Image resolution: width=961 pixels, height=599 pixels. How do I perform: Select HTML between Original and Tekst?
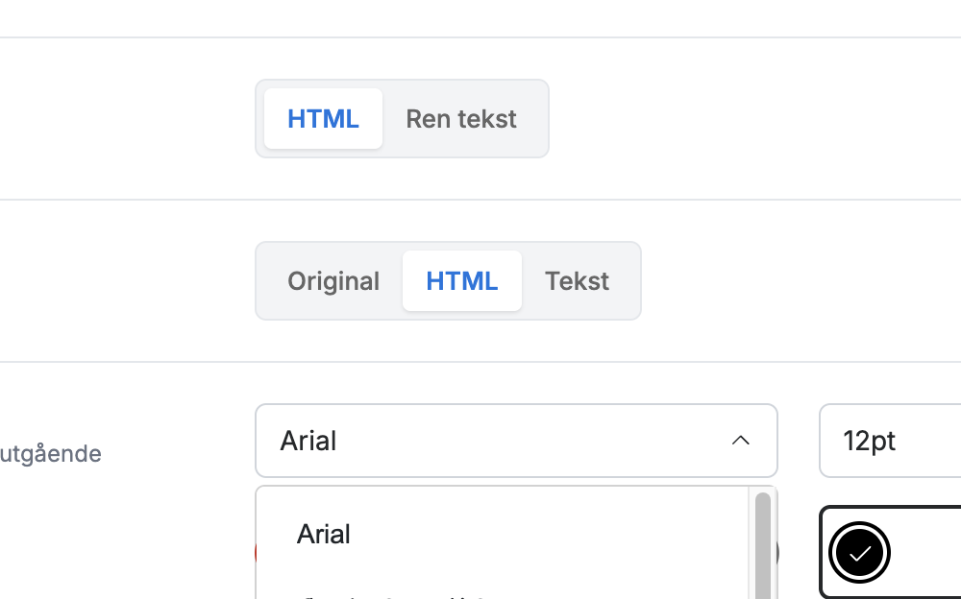click(x=462, y=281)
